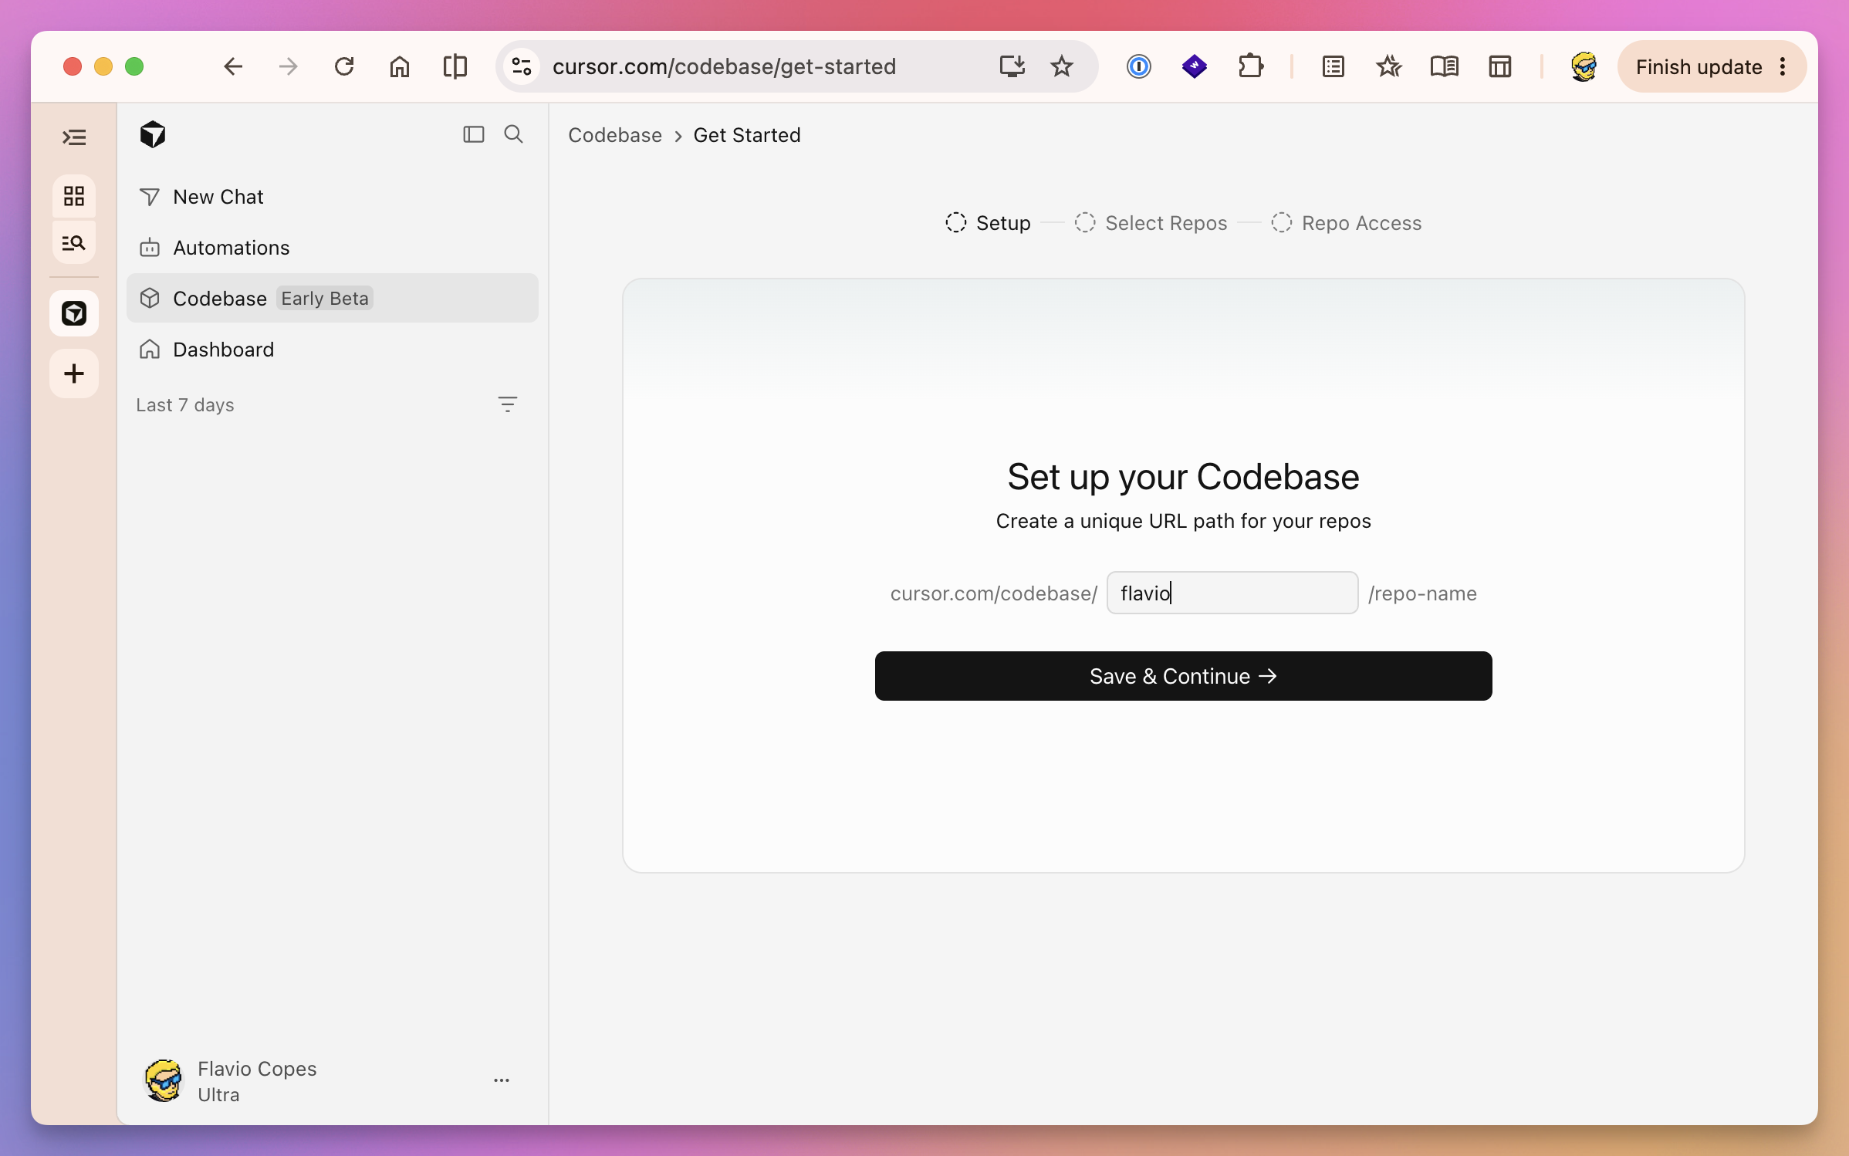Viewport: 1849px width, 1156px height.
Task: Click the address bar URL text
Action: [x=724, y=66]
